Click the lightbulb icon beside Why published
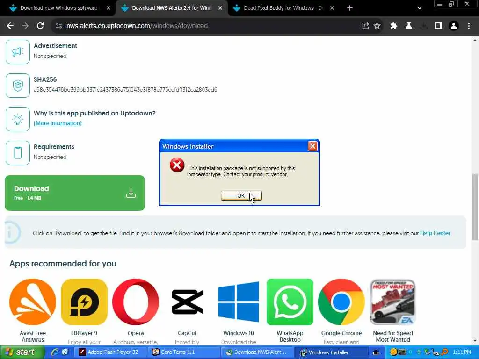 click(x=18, y=119)
